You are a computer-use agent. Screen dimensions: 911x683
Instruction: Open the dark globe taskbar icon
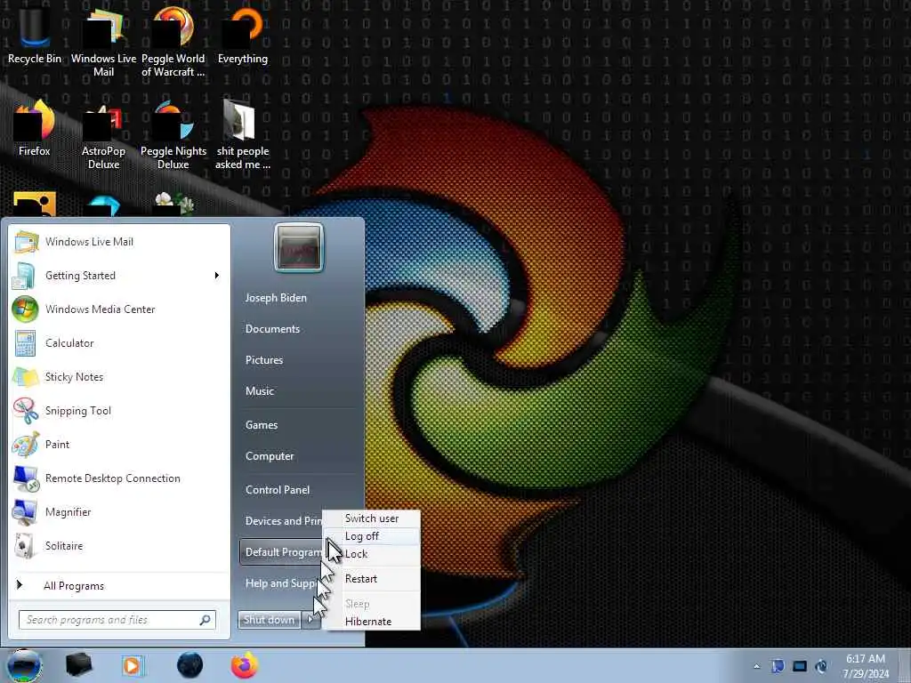coord(189,665)
